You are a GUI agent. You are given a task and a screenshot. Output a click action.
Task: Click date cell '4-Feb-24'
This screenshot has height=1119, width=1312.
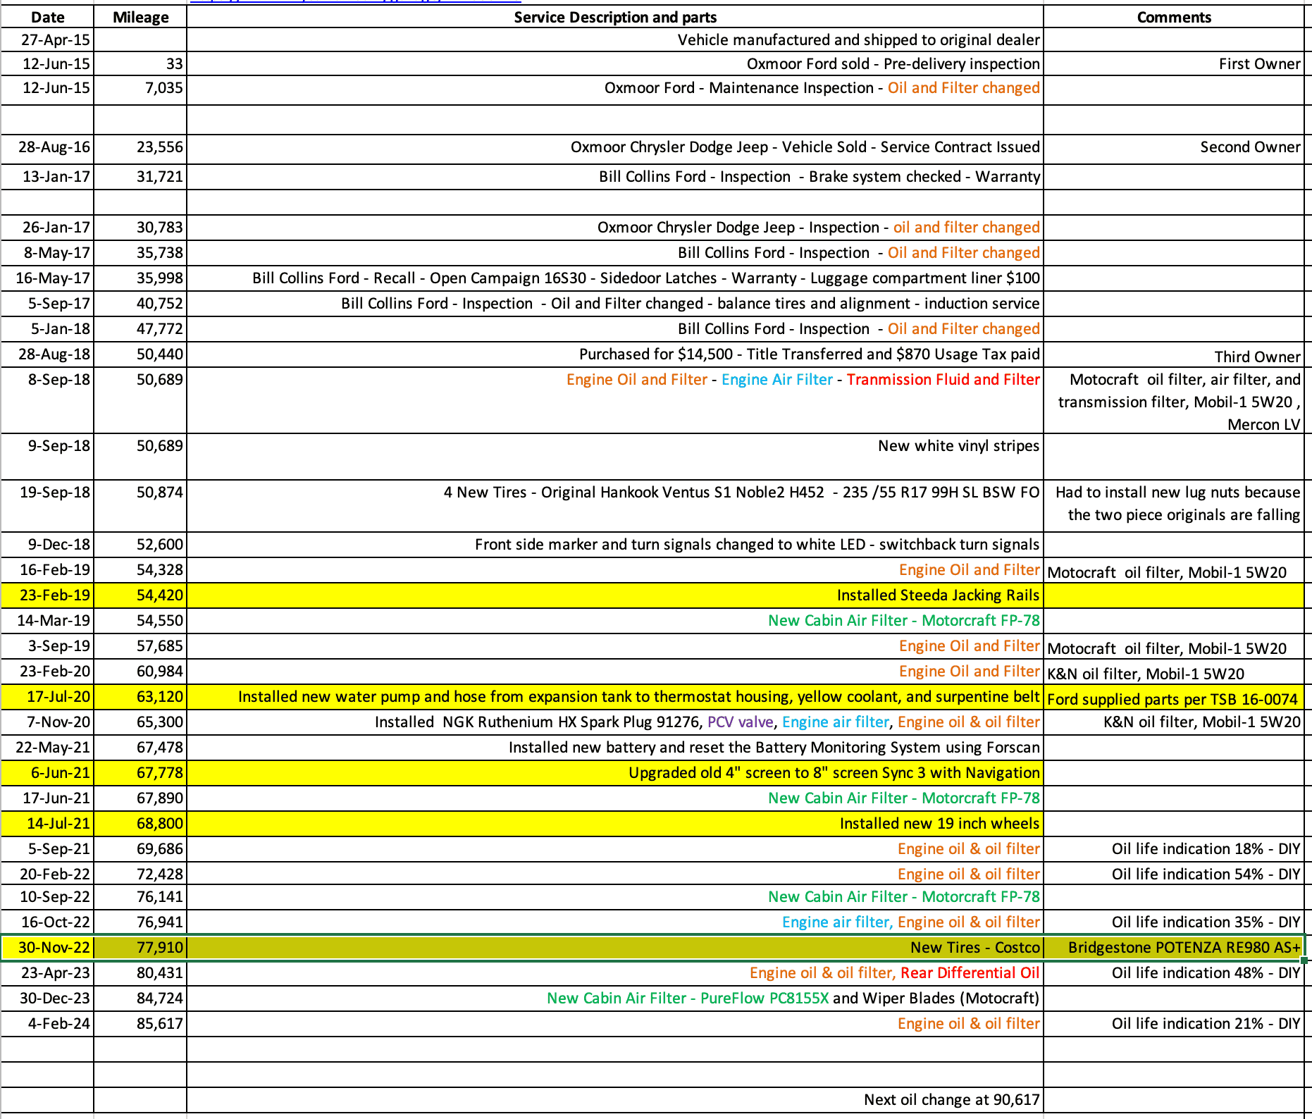coord(47,1024)
